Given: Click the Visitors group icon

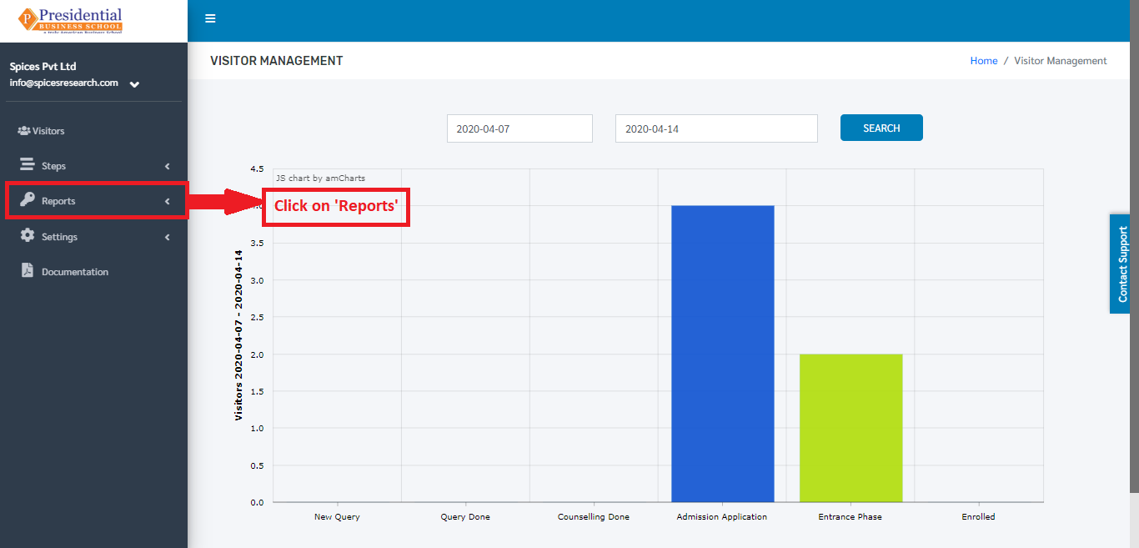Looking at the screenshot, I should (24, 131).
